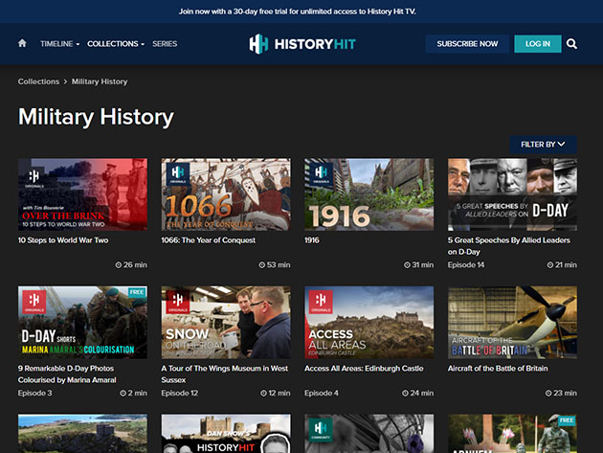Click the 31 min duration text

coord(423,264)
